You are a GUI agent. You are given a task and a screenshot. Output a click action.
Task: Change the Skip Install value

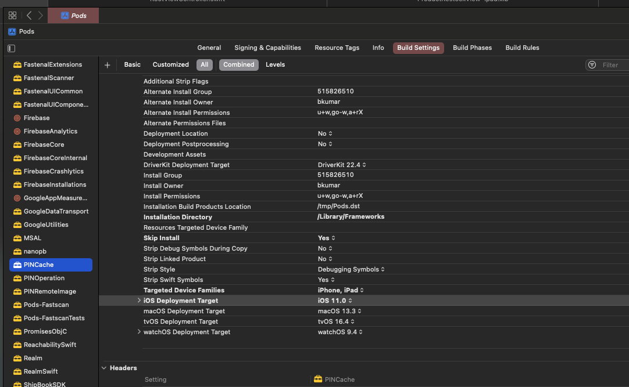coord(327,238)
